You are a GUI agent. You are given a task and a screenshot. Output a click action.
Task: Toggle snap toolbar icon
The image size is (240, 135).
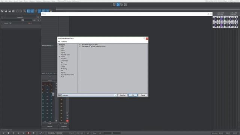[x=47, y=11]
